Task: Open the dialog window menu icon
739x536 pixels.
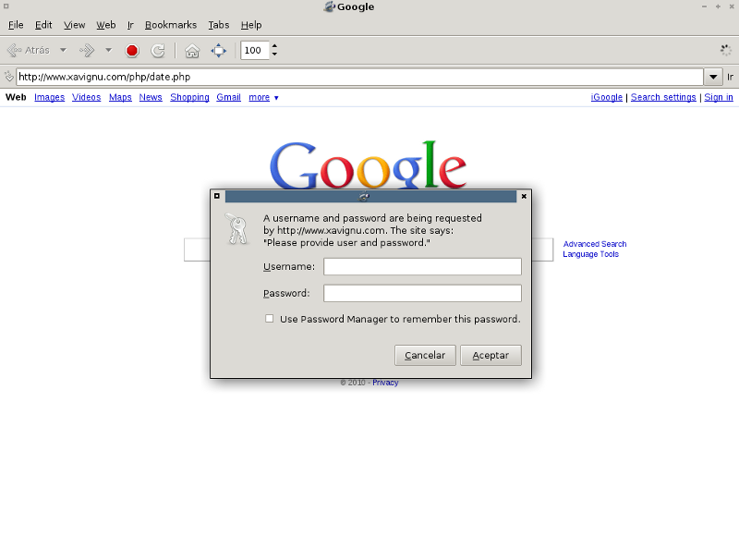Action: [217, 196]
